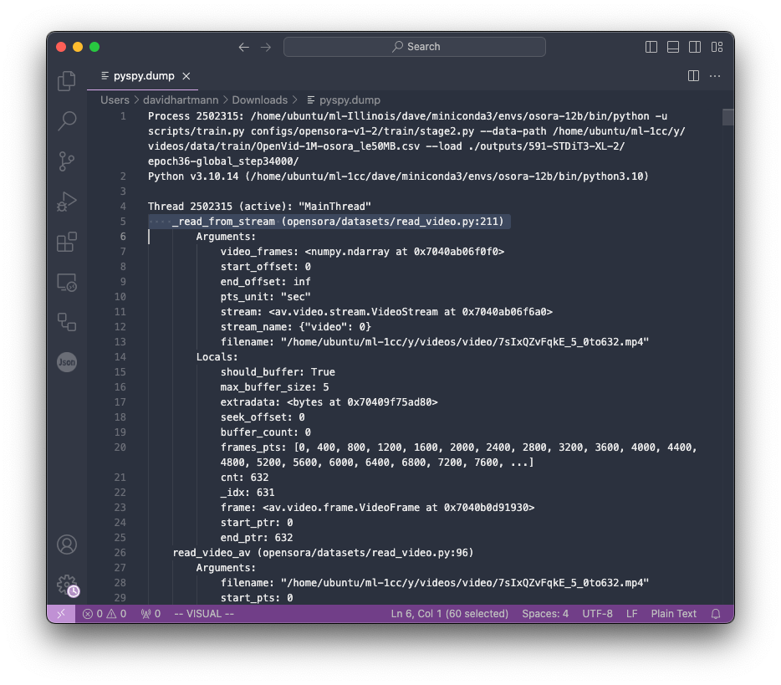Click the editor vertical scrollbar thumb
The width and height of the screenshot is (781, 685).
click(727, 117)
